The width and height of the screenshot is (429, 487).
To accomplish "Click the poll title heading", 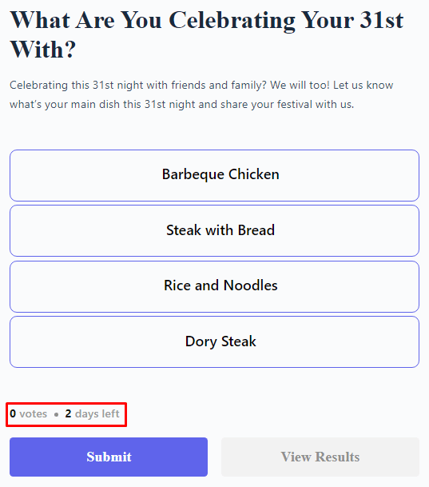I will click(x=207, y=35).
